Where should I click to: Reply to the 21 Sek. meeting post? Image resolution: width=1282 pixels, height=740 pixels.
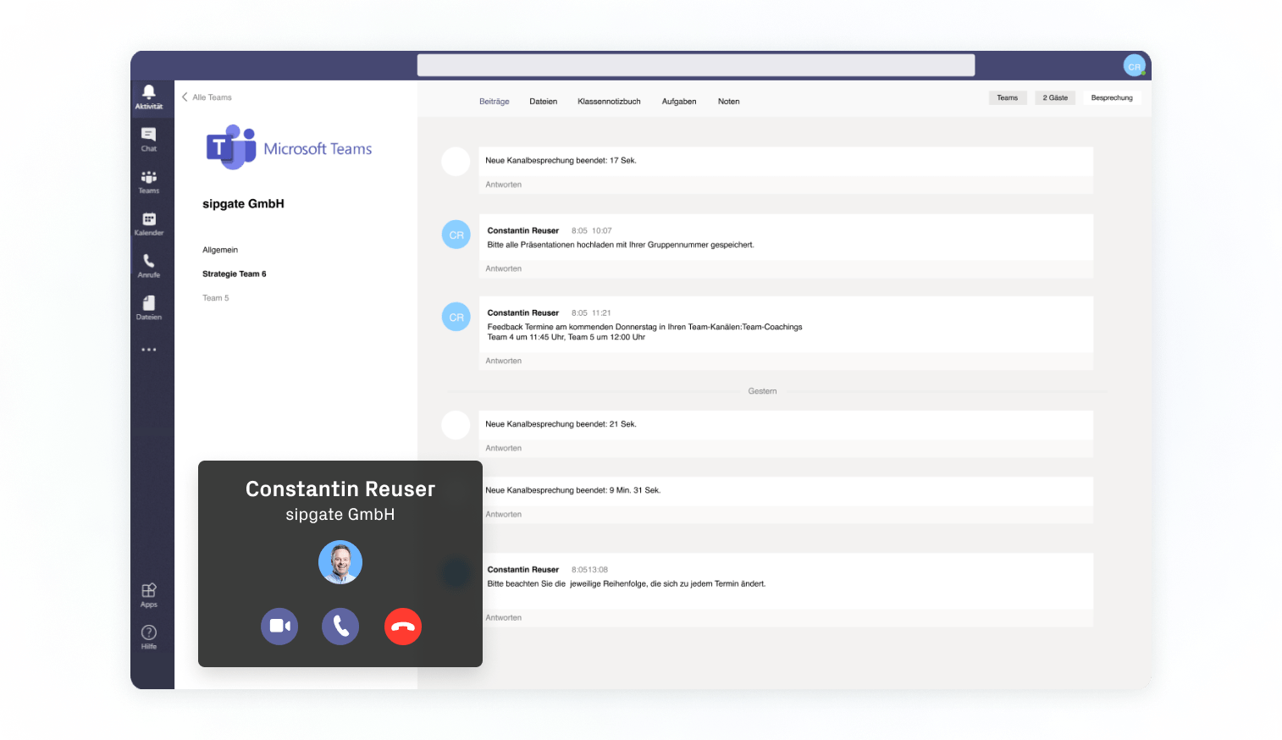point(504,448)
